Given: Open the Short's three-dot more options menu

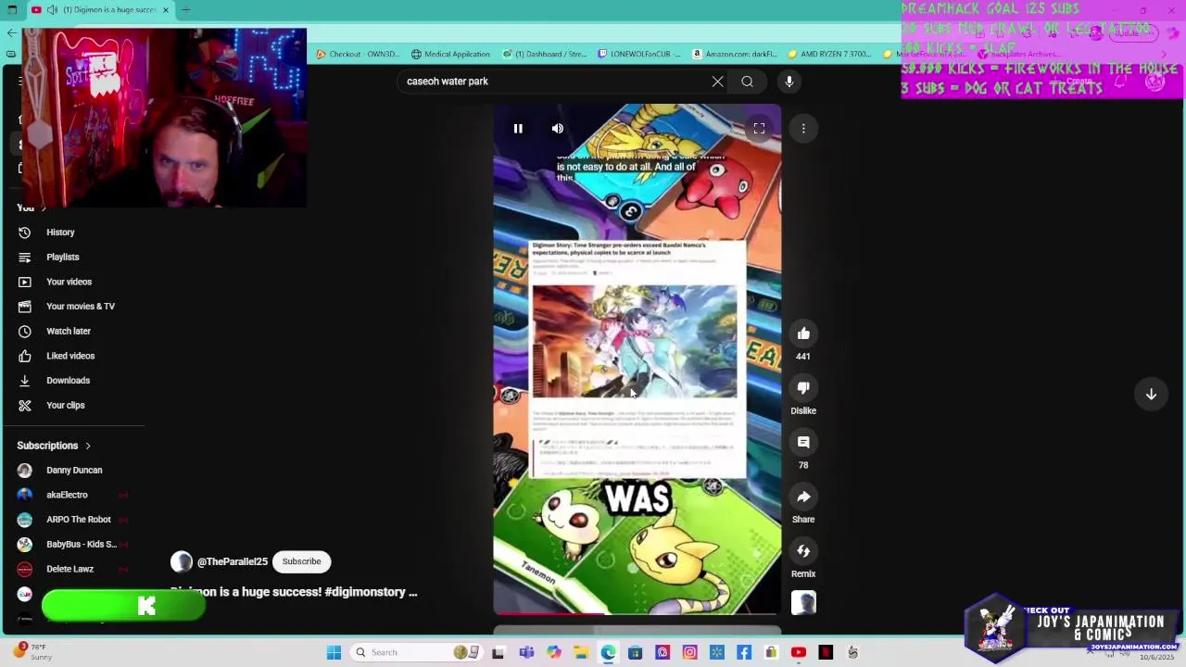Looking at the screenshot, I should (x=803, y=129).
